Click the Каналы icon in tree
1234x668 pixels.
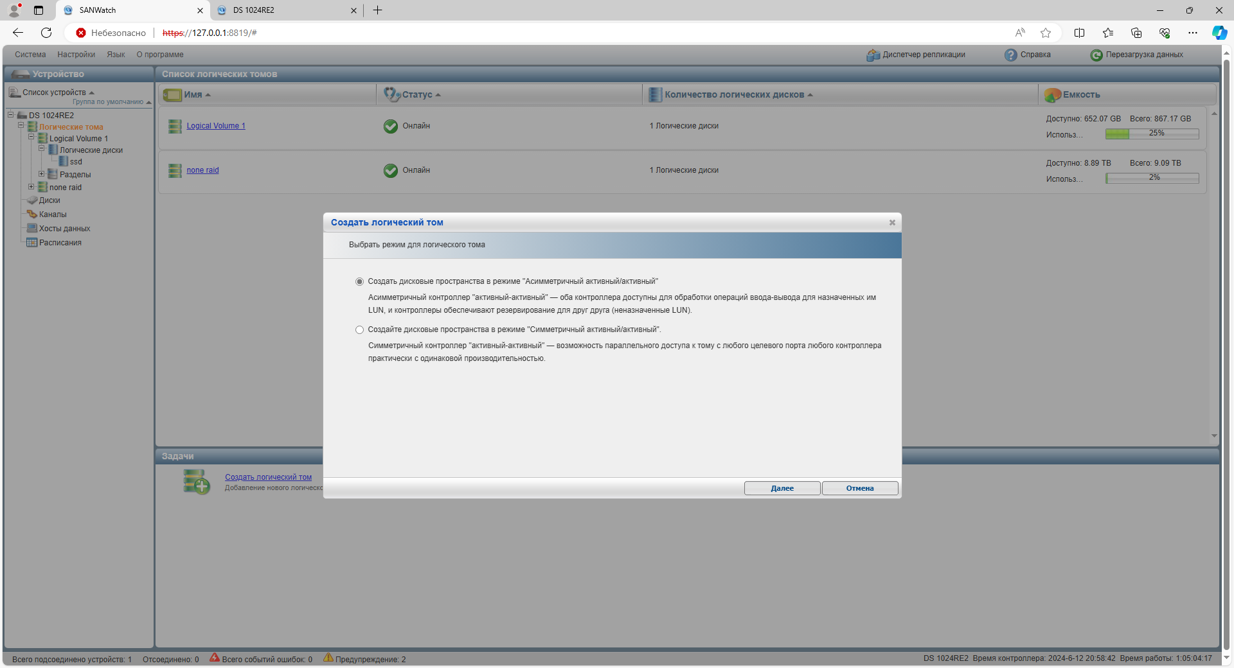[x=32, y=215]
